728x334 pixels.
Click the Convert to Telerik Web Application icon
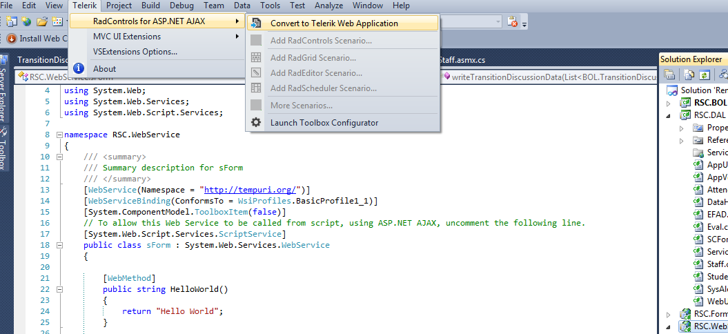coord(256,23)
